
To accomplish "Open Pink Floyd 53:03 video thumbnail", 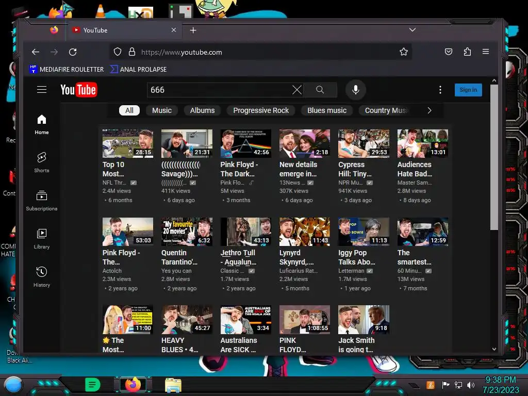I will pos(128,232).
